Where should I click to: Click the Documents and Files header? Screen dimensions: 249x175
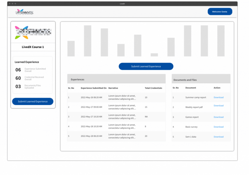point(201,79)
